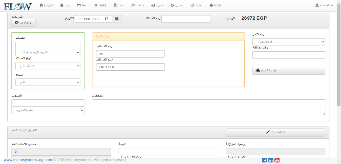Delete the record with حذف
Image resolution: width=341 pixels, height=164 pixels.
pos(118,5)
